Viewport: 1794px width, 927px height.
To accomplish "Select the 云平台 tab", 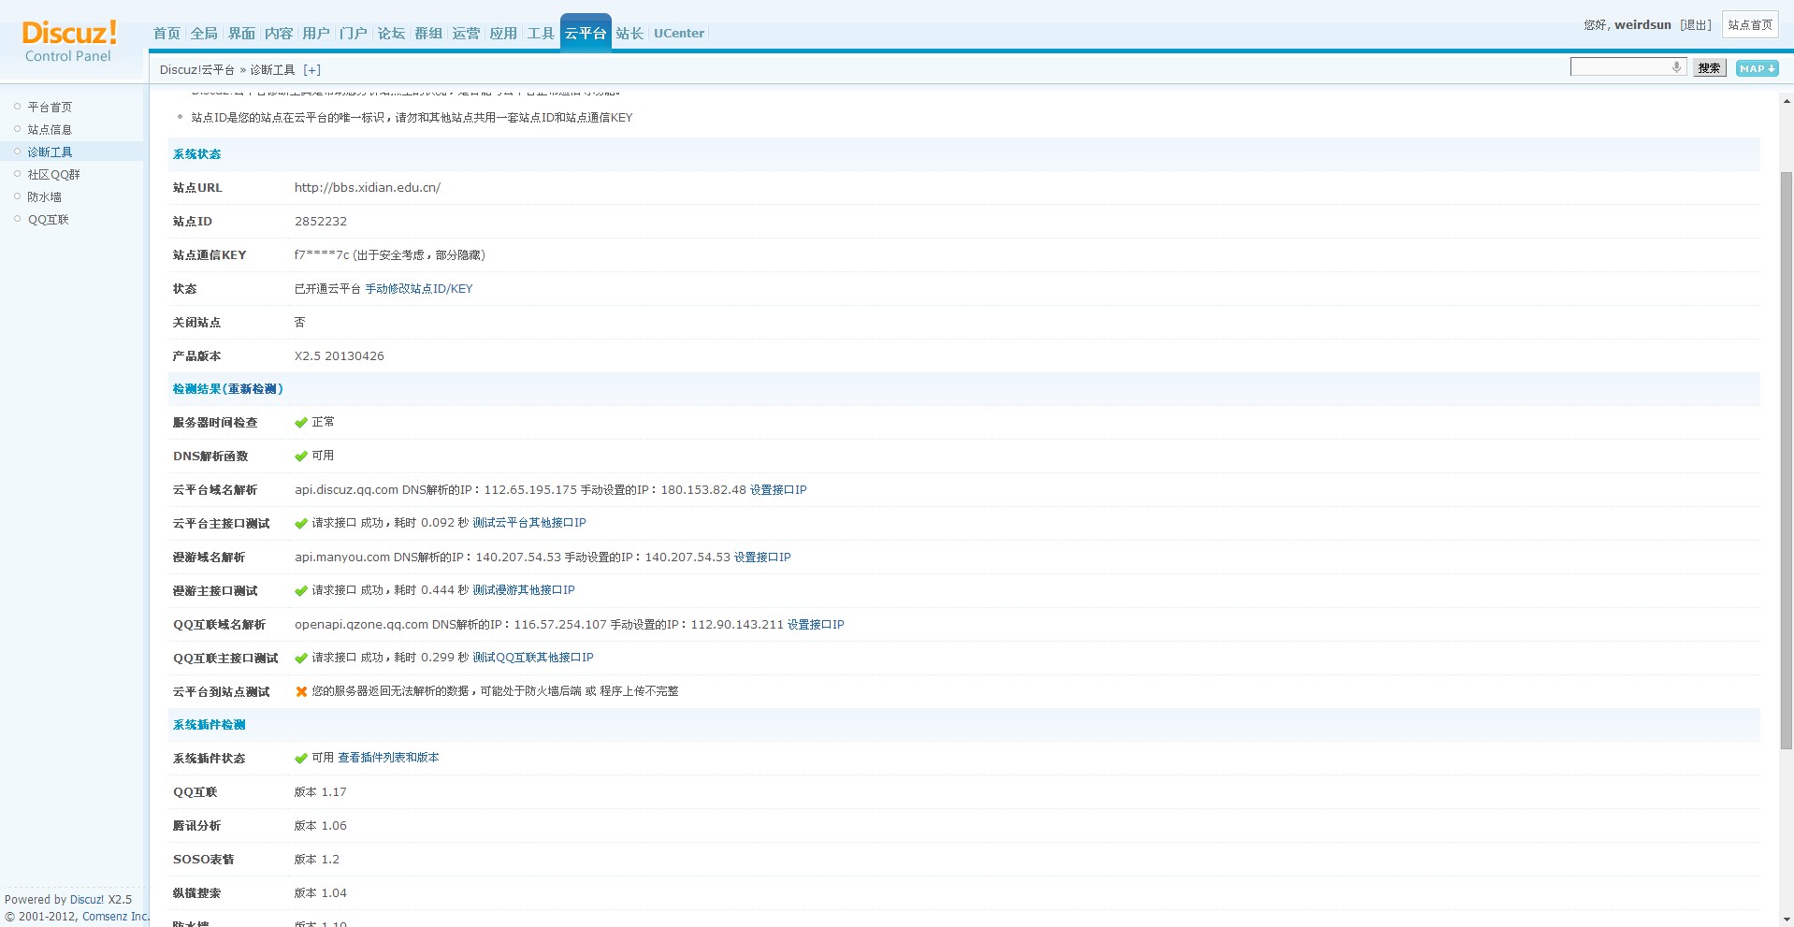I will 586,33.
